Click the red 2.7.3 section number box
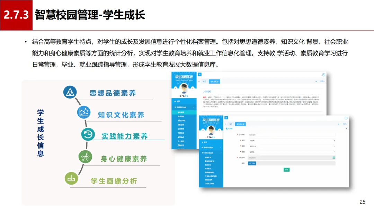374x211 pixels. click(x=16, y=15)
